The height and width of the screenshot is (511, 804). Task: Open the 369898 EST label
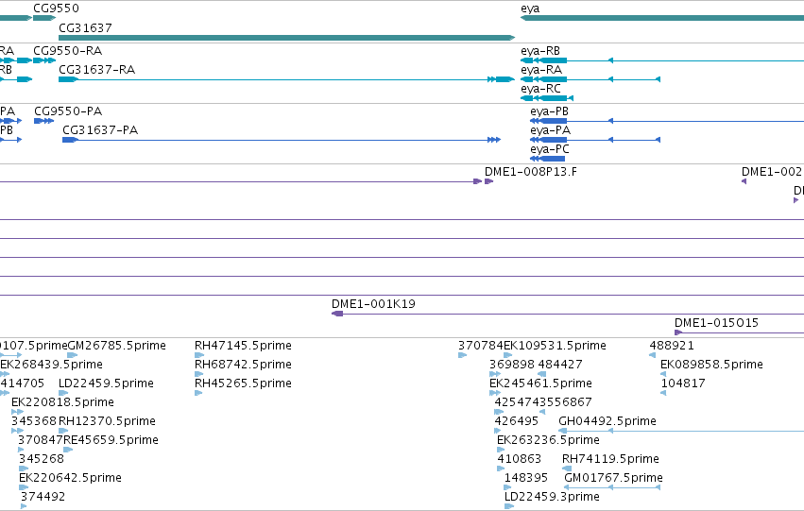coord(512,365)
